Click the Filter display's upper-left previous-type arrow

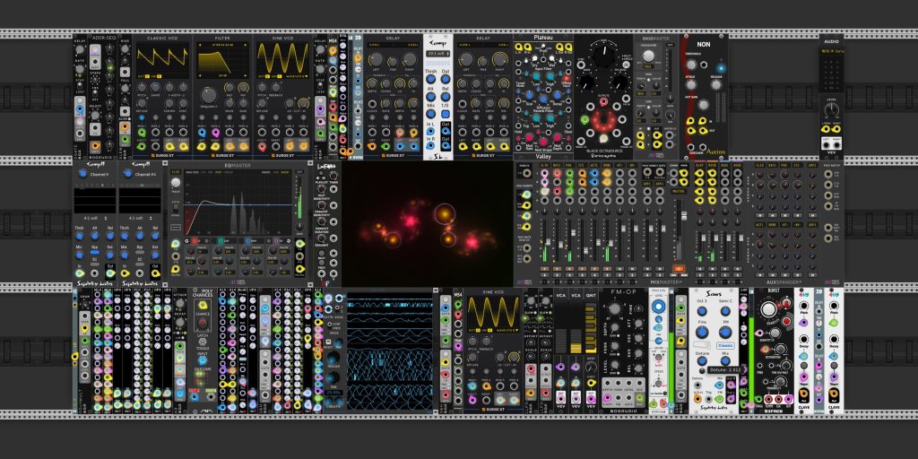(198, 45)
